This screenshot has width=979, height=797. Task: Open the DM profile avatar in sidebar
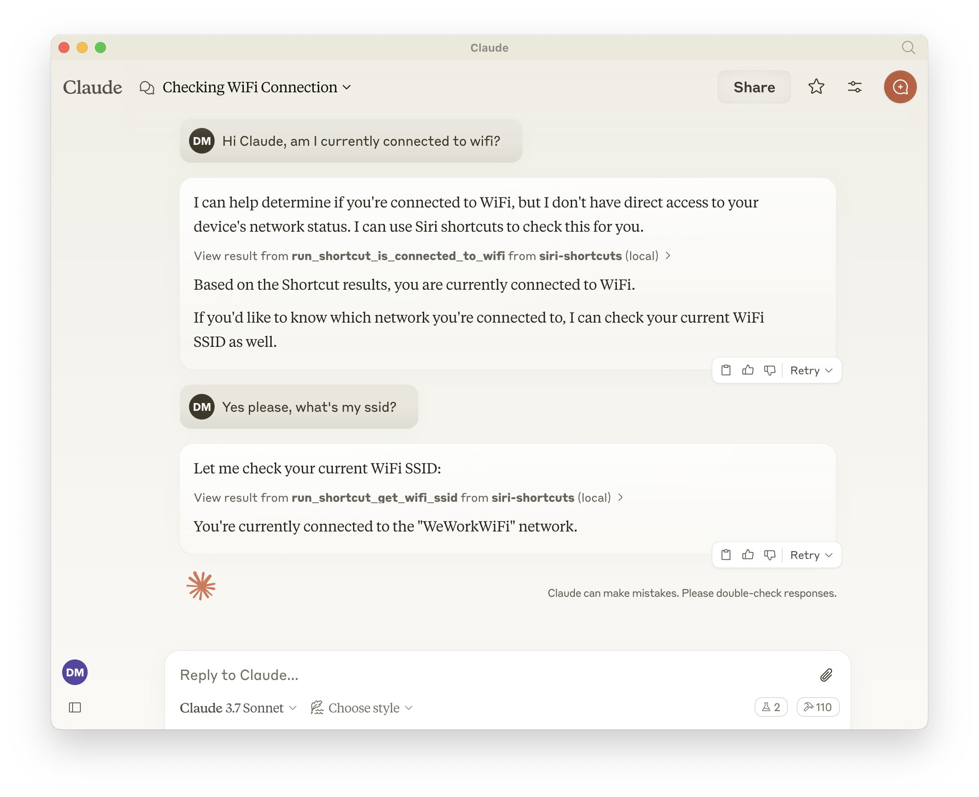(75, 672)
